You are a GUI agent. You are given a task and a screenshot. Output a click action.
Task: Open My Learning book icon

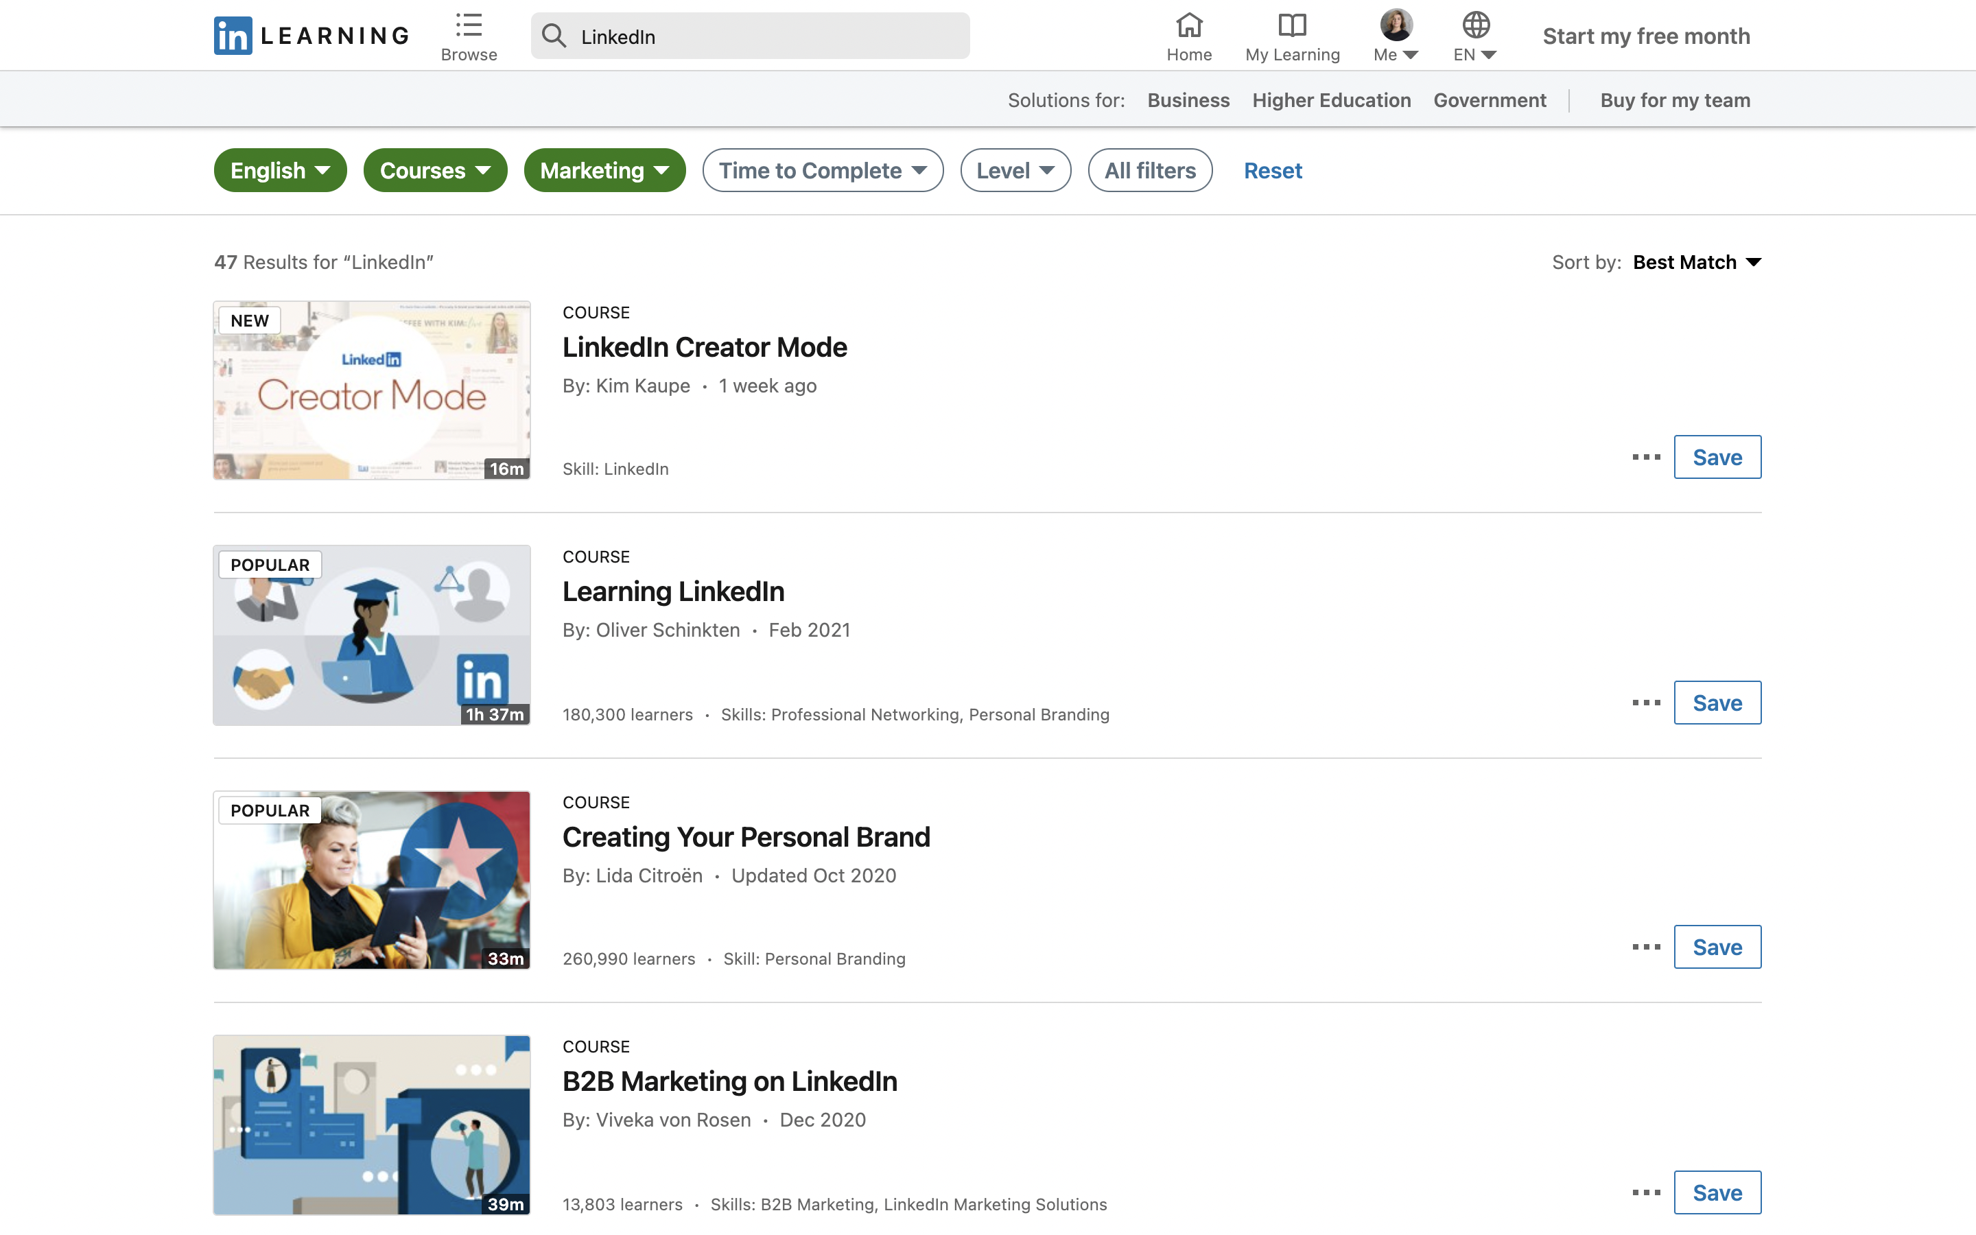pyautogui.click(x=1293, y=25)
